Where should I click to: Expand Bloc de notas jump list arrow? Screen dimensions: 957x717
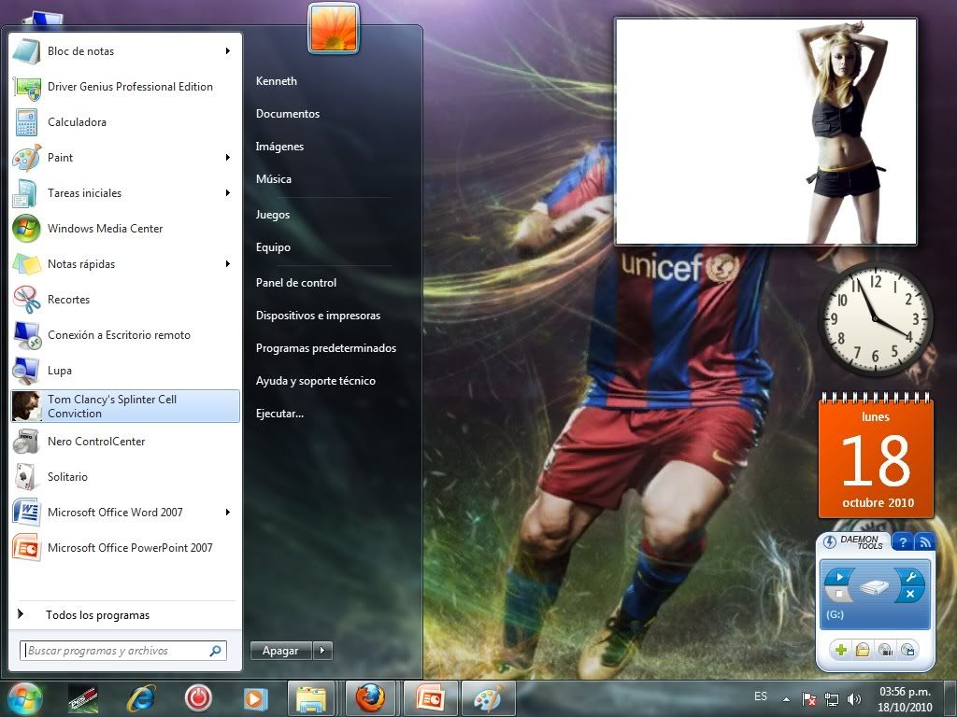pyautogui.click(x=228, y=51)
